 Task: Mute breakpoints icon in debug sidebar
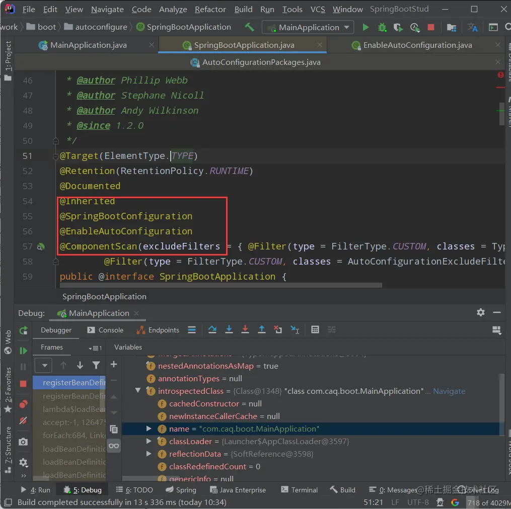pyautogui.click(x=23, y=421)
